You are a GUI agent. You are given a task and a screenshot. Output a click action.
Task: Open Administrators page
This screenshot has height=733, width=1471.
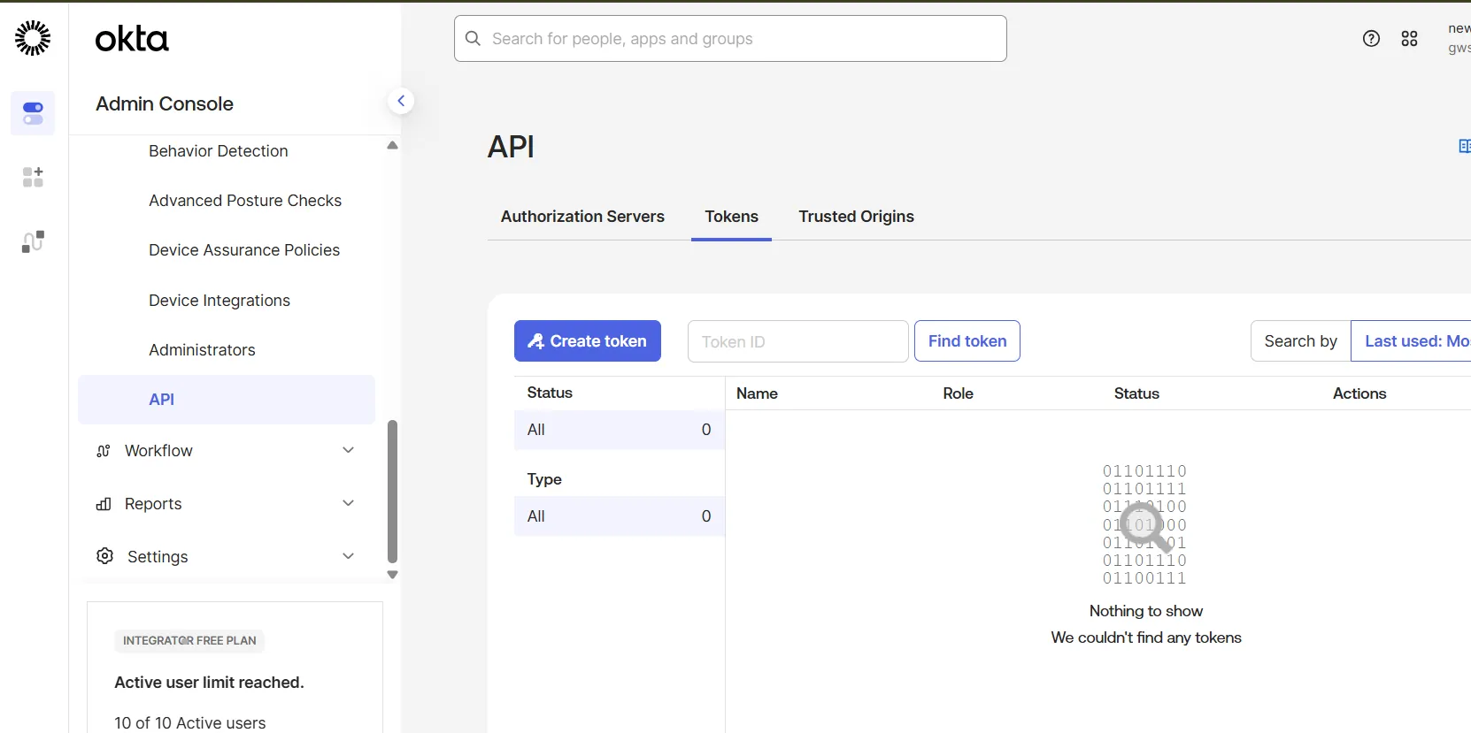(202, 350)
